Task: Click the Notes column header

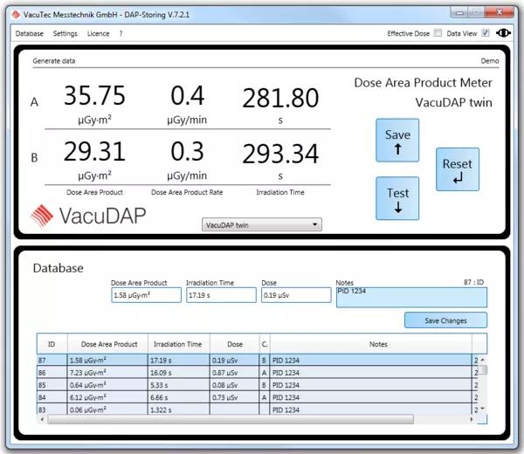Action: [x=371, y=344]
